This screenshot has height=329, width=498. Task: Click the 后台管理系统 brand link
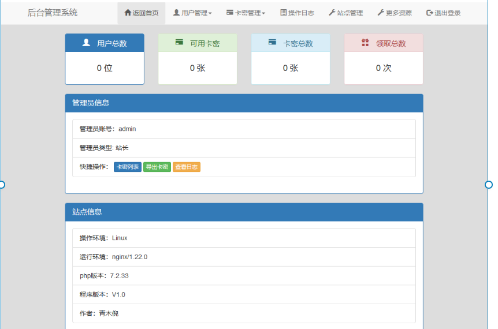(53, 13)
